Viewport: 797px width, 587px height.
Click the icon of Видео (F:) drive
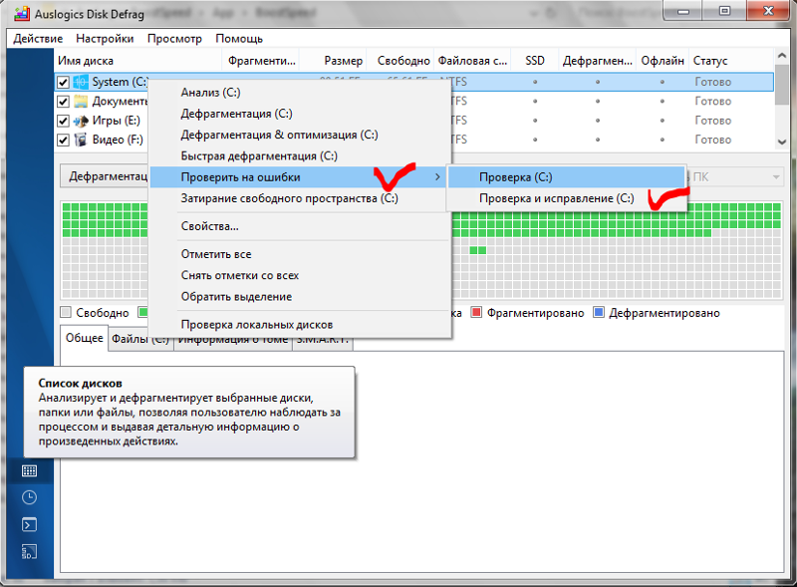point(81,140)
